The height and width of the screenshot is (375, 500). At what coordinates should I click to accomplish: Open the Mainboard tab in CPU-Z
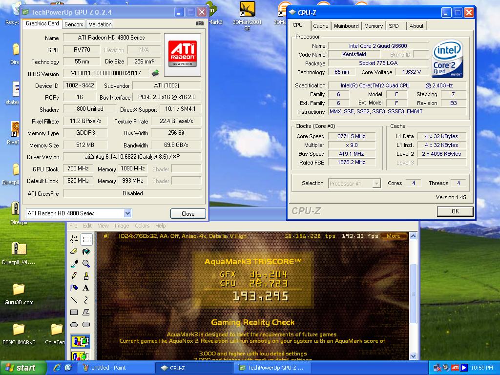point(346,26)
